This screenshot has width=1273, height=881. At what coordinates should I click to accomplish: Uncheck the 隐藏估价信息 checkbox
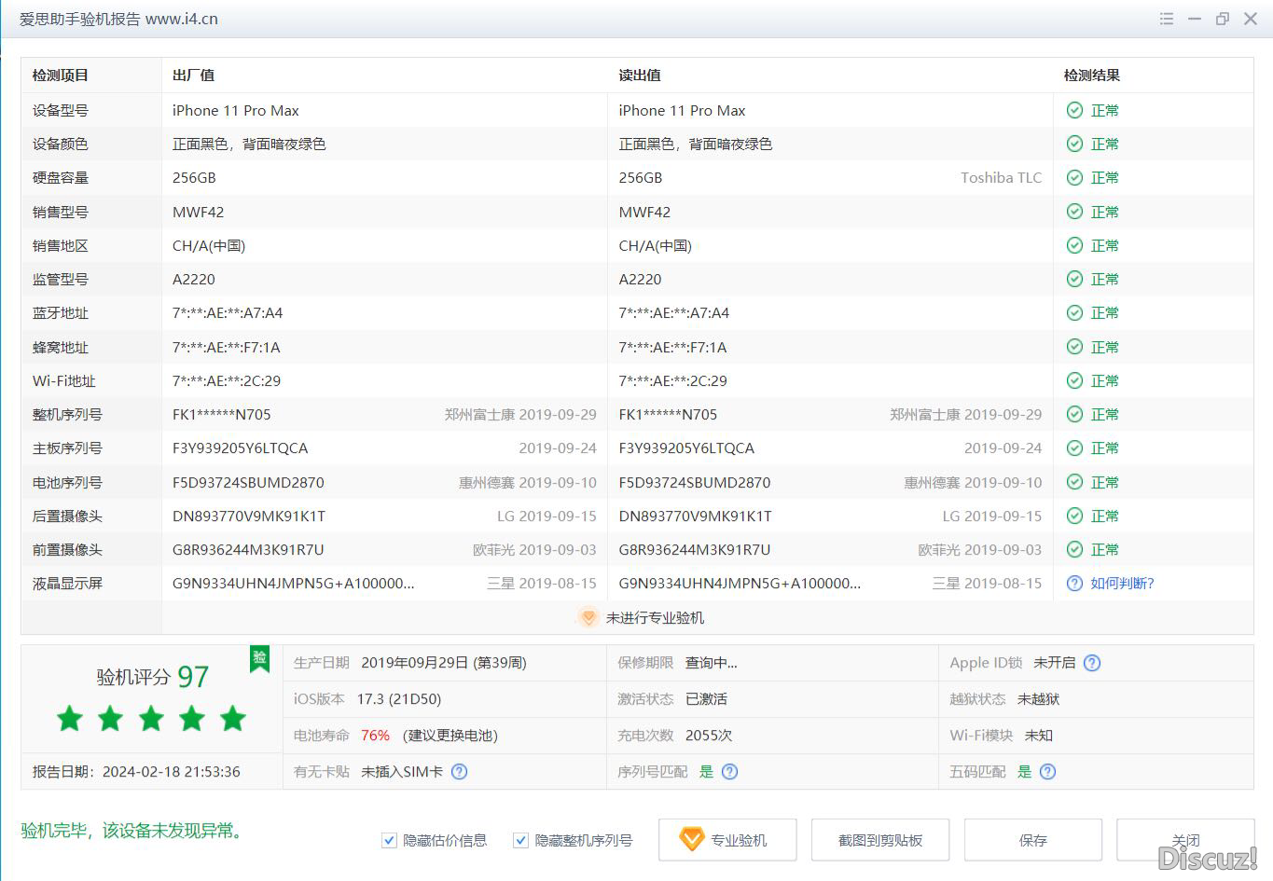coord(389,840)
